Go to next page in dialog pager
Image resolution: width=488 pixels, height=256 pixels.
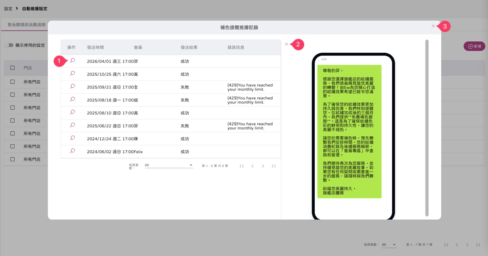click(x=263, y=166)
